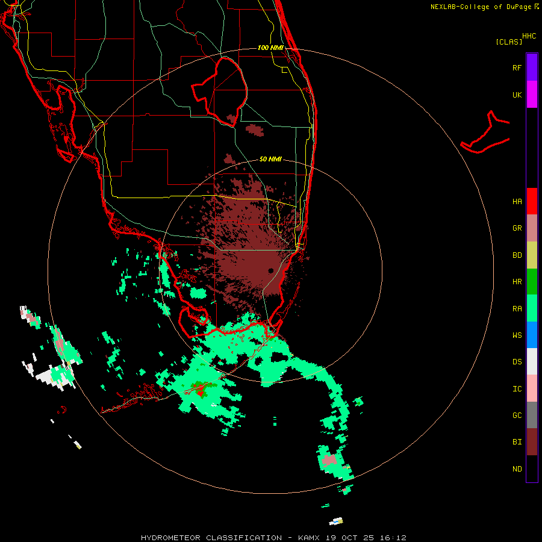Image resolution: width=542 pixels, height=542 pixels.
Task: Click the HA label in legend
Action: coord(517,202)
